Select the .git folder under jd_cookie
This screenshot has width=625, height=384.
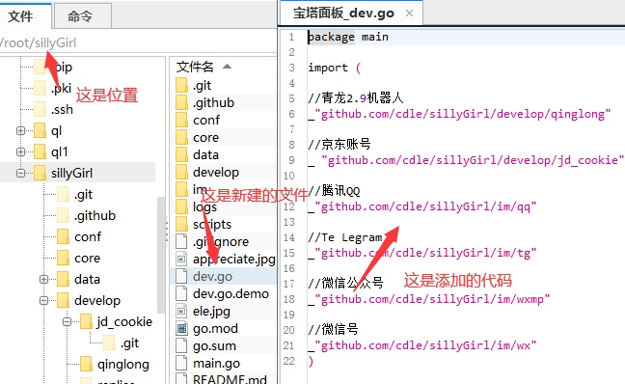tap(129, 343)
